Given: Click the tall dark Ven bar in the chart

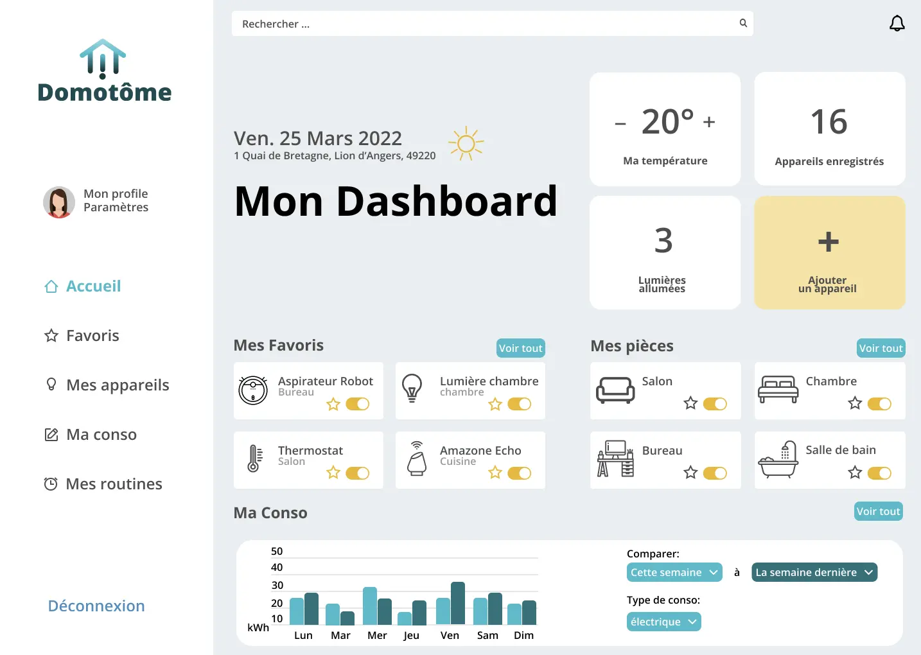Looking at the screenshot, I should point(458,603).
